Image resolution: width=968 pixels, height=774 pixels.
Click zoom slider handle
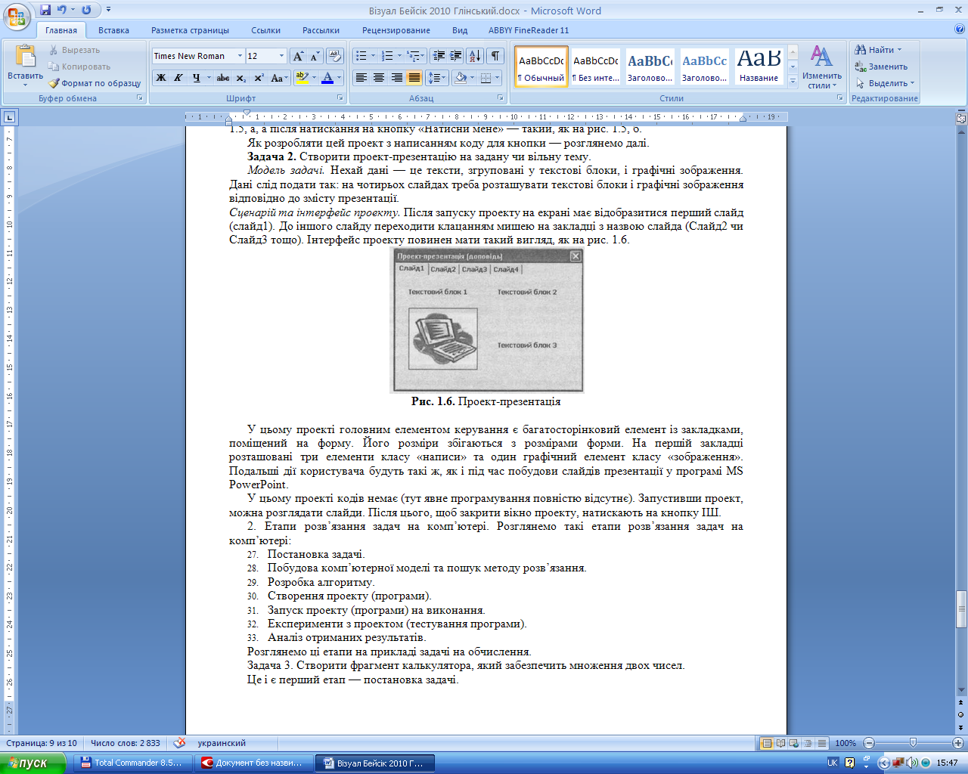(x=913, y=743)
